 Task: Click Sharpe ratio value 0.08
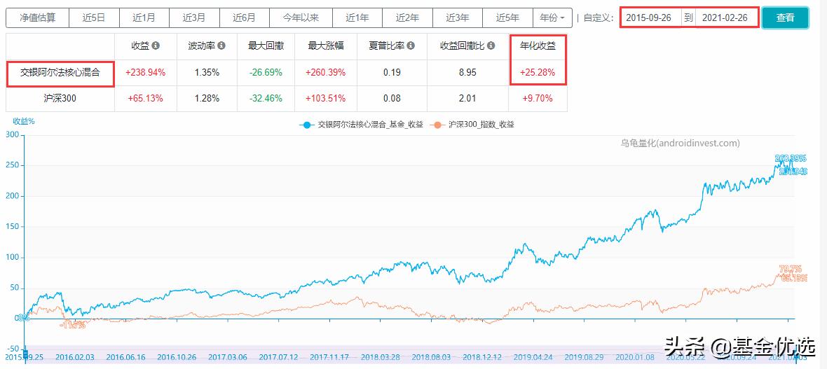392,99
